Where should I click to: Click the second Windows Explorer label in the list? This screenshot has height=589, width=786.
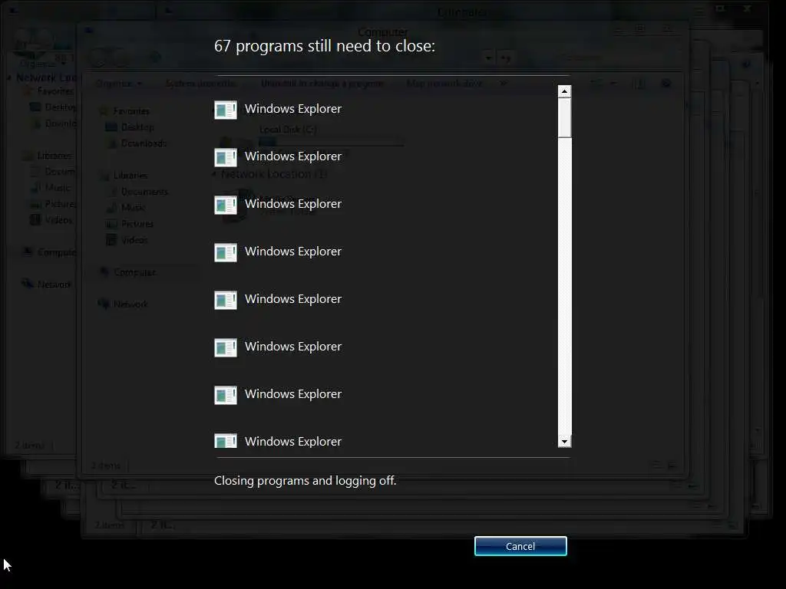pyautogui.click(x=292, y=156)
